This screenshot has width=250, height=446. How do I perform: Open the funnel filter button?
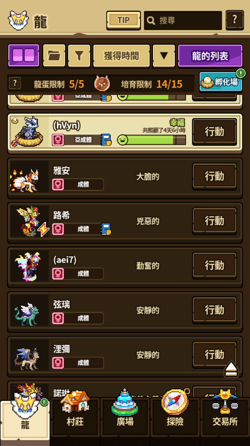click(x=79, y=56)
